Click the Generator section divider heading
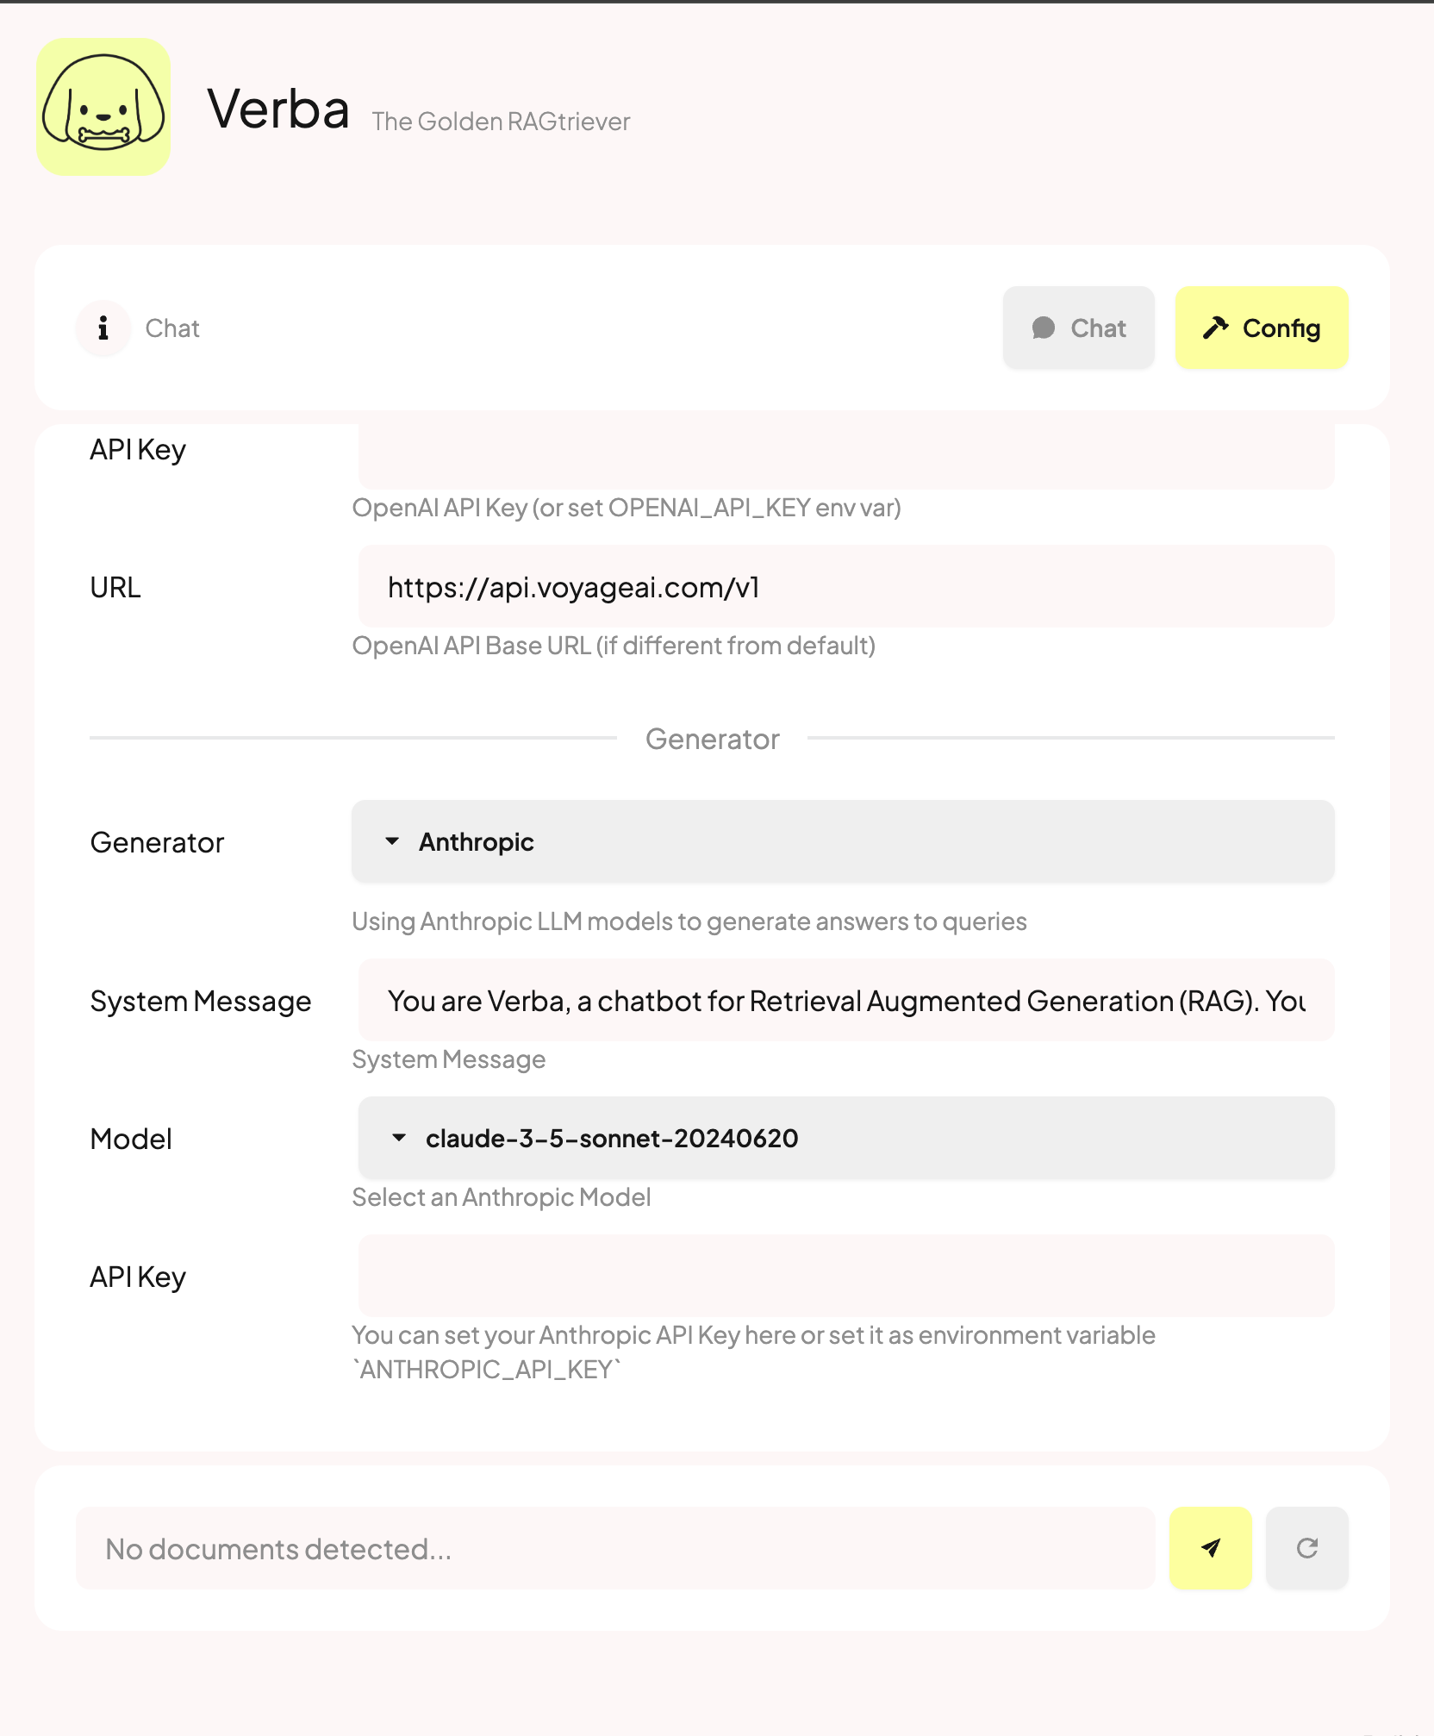Viewport: 1434px width, 1736px height. [713, 739]
